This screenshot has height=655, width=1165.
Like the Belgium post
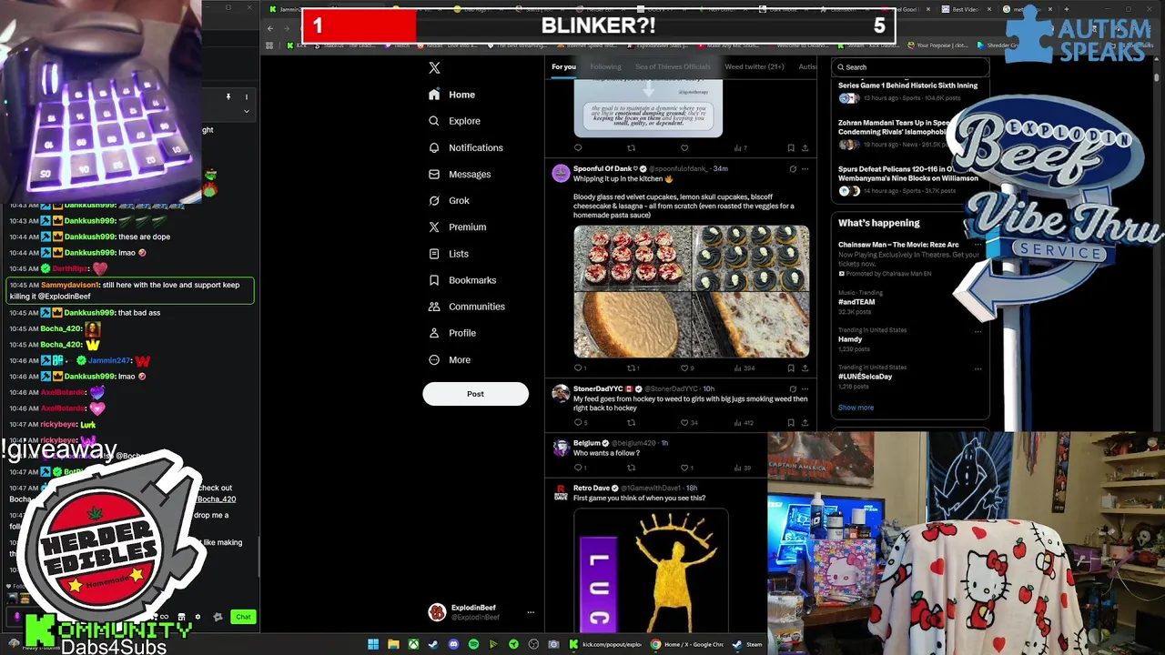pos(684,468)
